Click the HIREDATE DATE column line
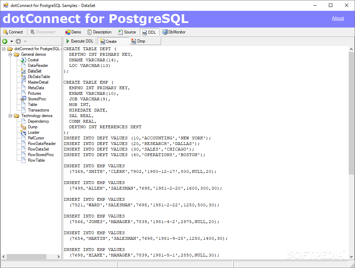The width and height of the screenshot is (355, 268). [x=88, y=110]
